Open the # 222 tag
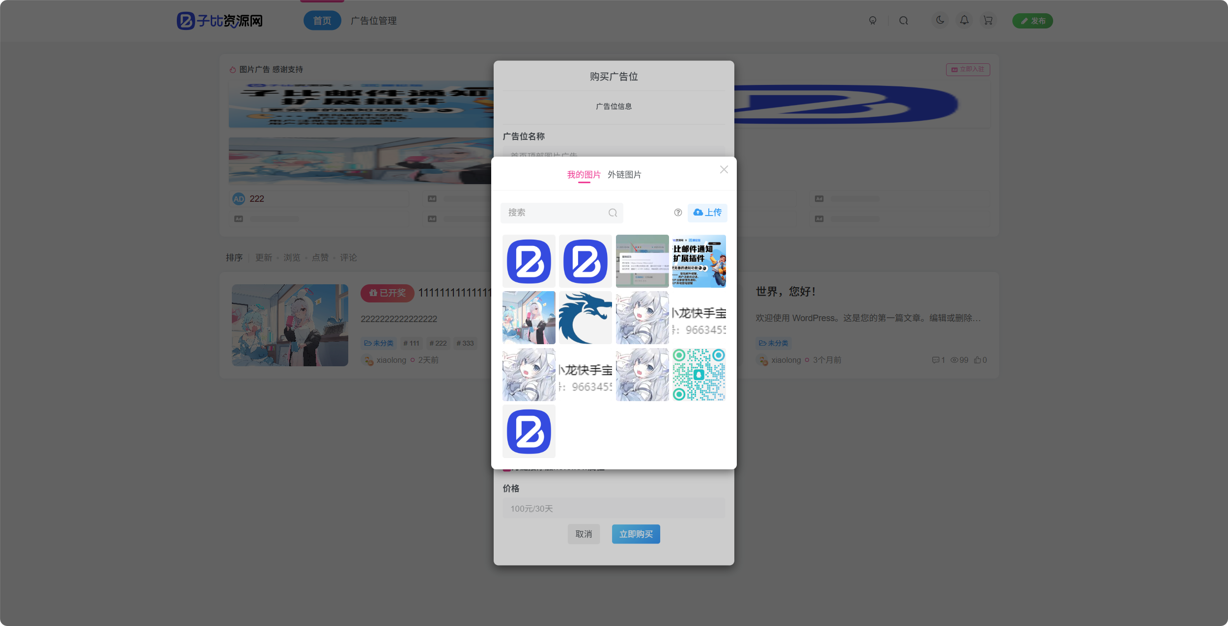The image size is (1228, 626). point(438,343)
